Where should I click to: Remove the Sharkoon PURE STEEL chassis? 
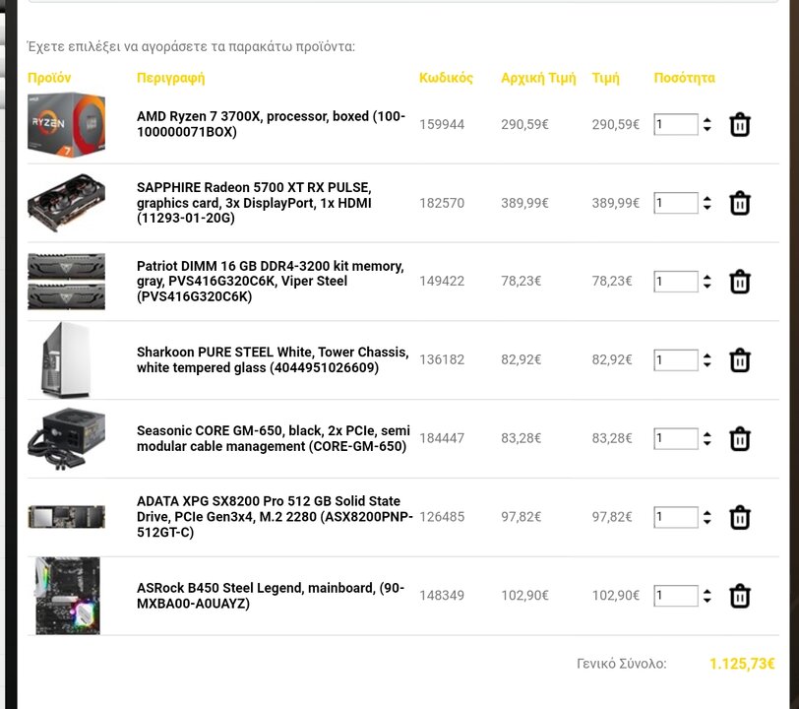pos(739,360)
